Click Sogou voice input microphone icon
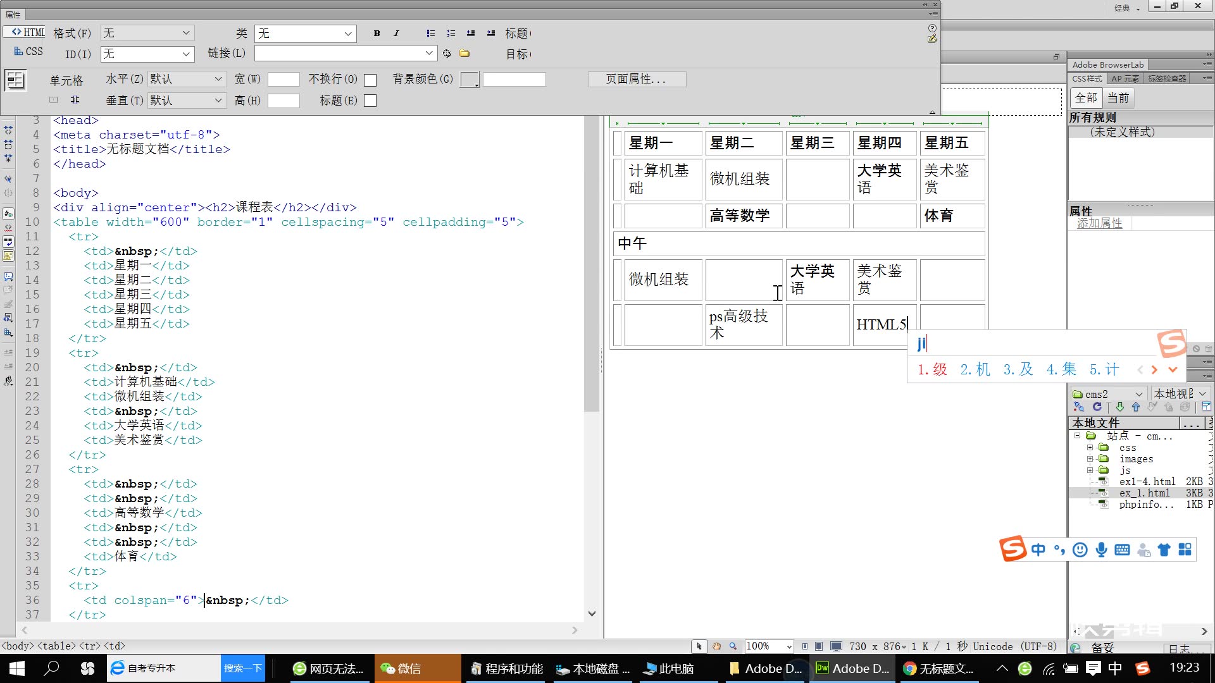 point(1101,550)
